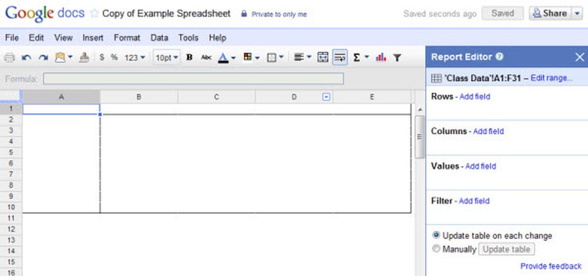
Task: Open borders dropdown arrow
Action: [x=281, y=58]
